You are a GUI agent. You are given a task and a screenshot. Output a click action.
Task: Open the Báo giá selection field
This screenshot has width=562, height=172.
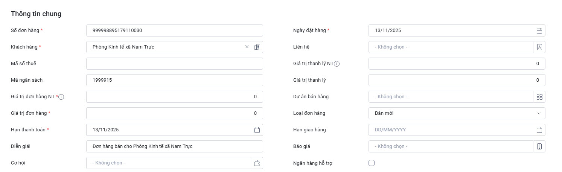pos(451,146)
